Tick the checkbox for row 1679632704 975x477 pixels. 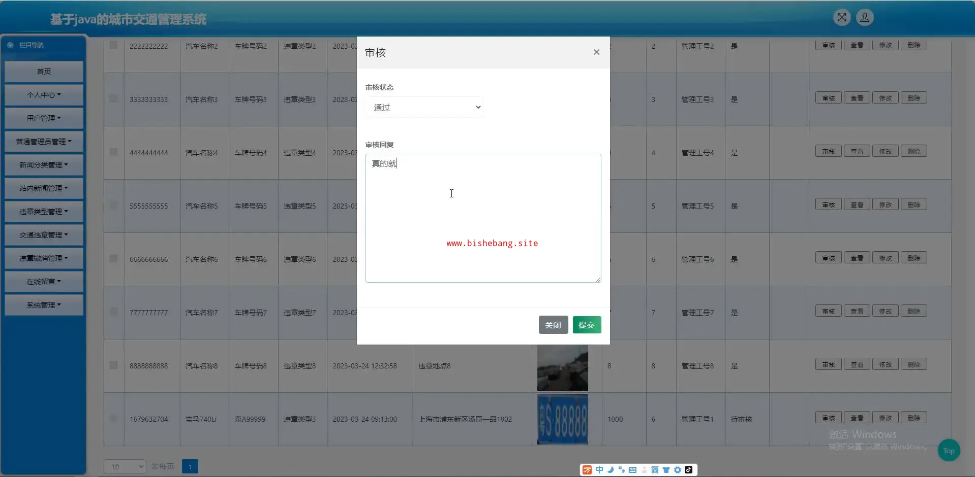[113, 418]
